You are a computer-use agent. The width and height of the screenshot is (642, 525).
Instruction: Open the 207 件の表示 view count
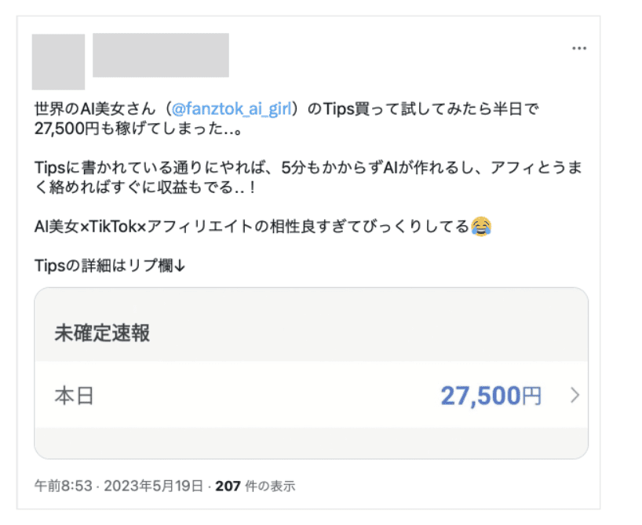coord(255,486)
